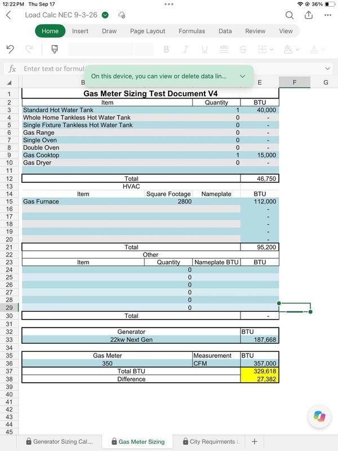
Task: Click the '46,750' total cell
Action: click(x=260, y=179)
